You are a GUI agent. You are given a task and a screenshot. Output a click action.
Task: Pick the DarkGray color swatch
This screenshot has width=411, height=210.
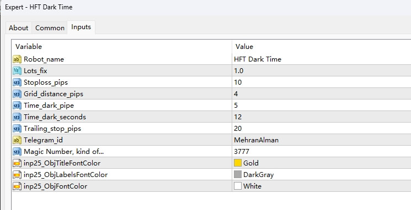(x=237, y=174)
